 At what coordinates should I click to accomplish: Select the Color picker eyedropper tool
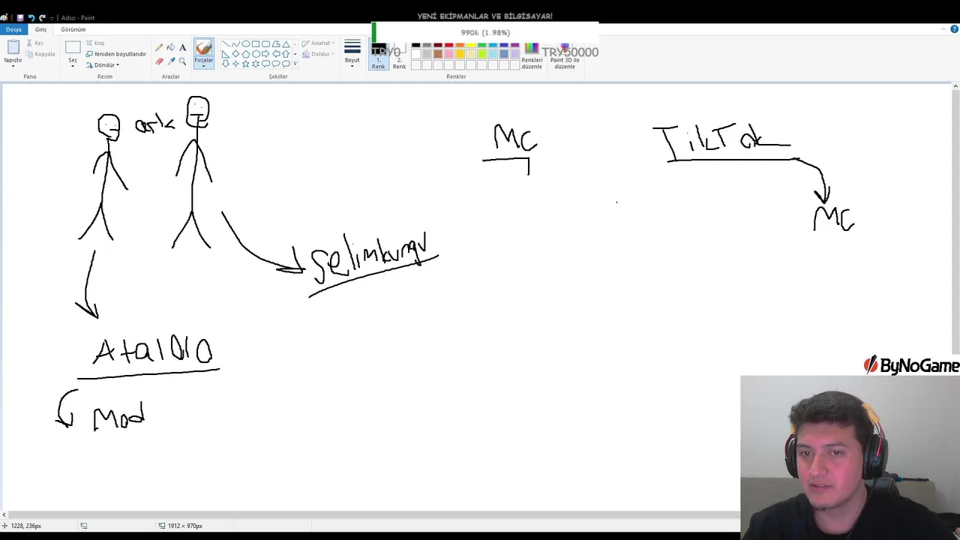click(x=171, y=61)
